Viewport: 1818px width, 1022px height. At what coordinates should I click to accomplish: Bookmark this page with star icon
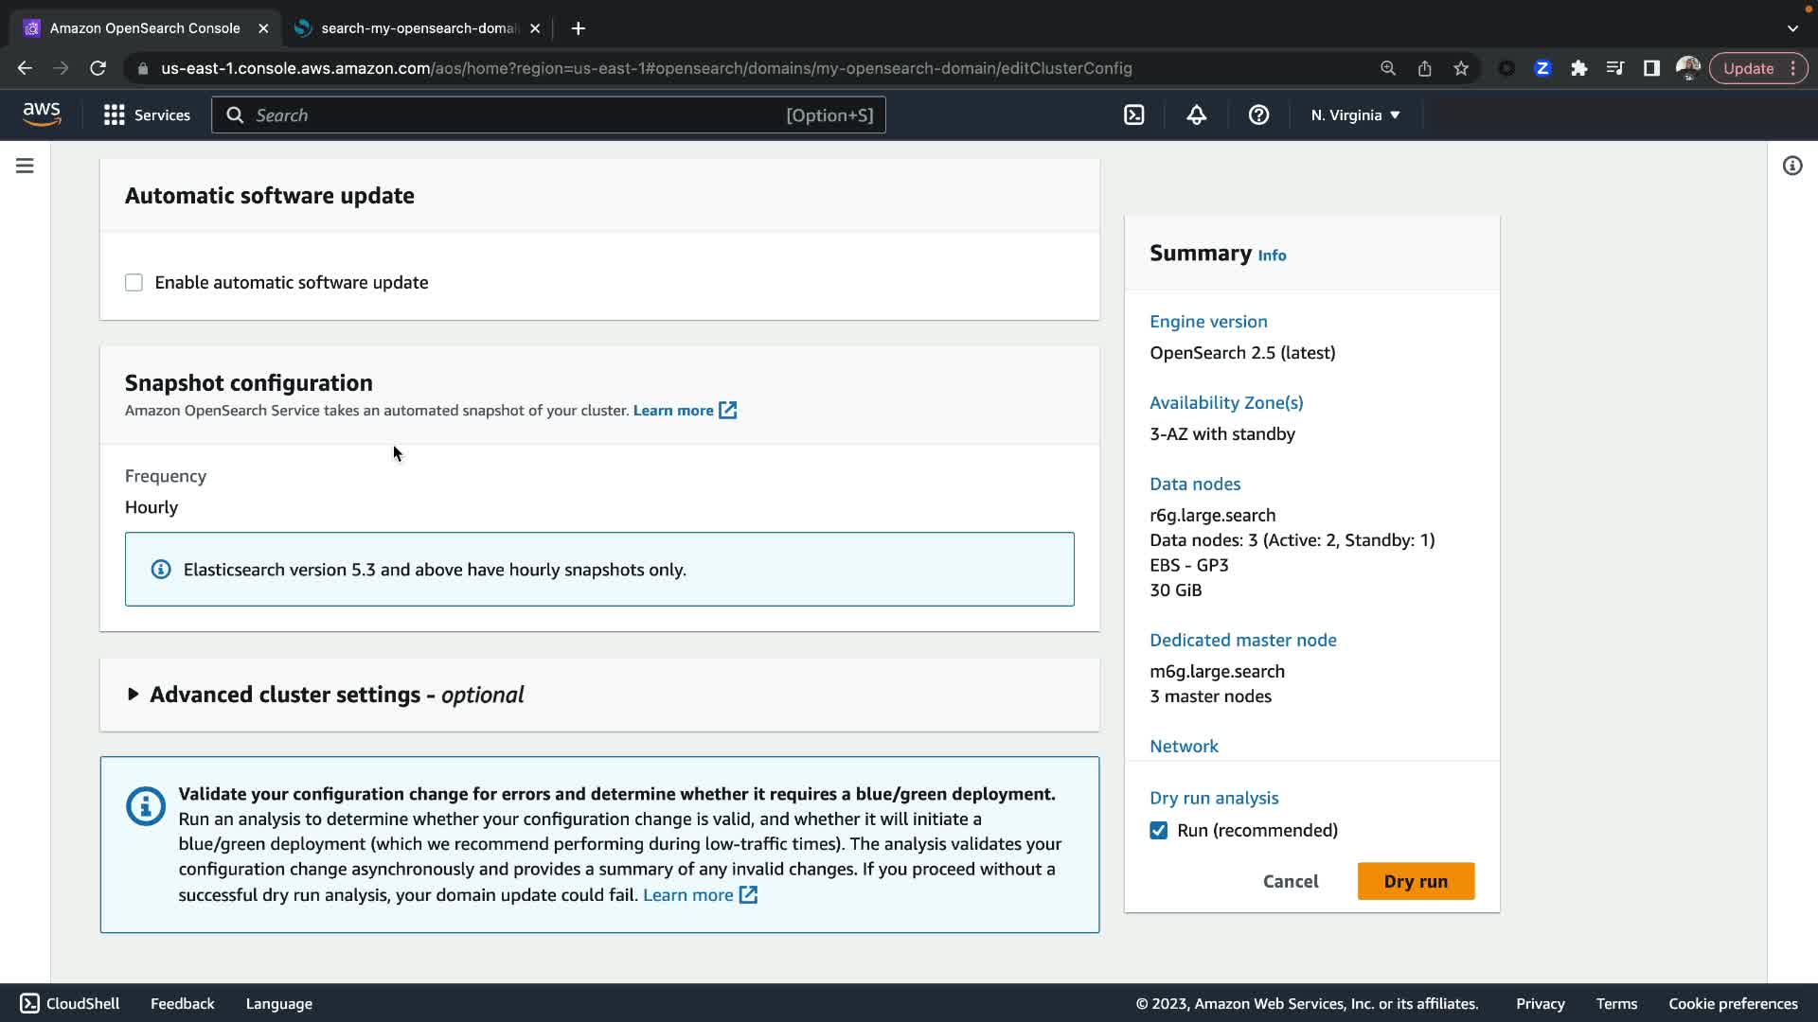[1461, 68]
